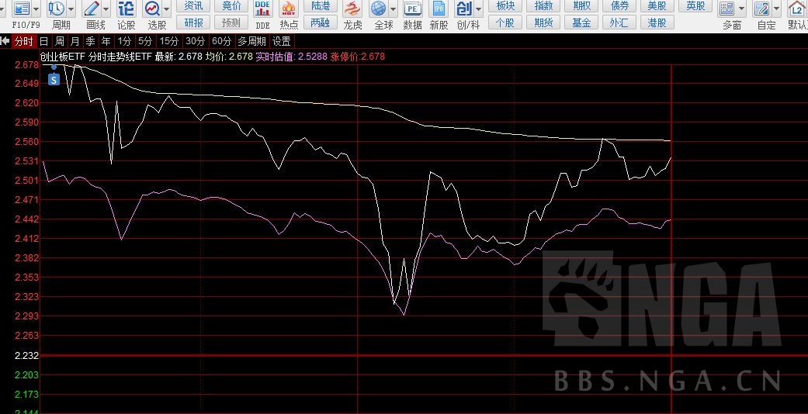
Task: Click the 资讯 news button
Action: 193,5
